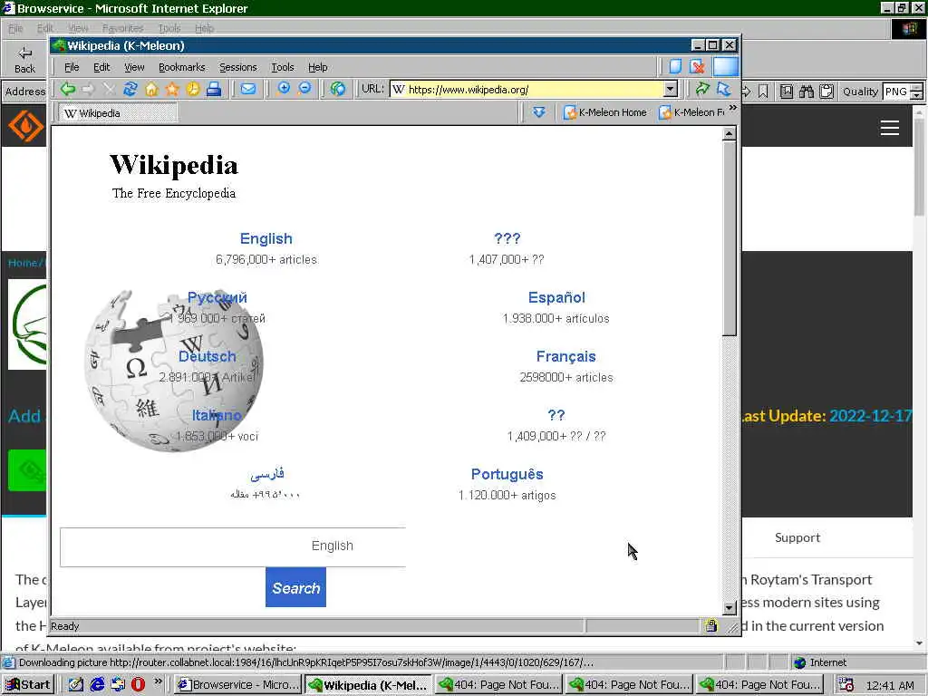Open Русский Wikipedia link

[x=217, y=297]
